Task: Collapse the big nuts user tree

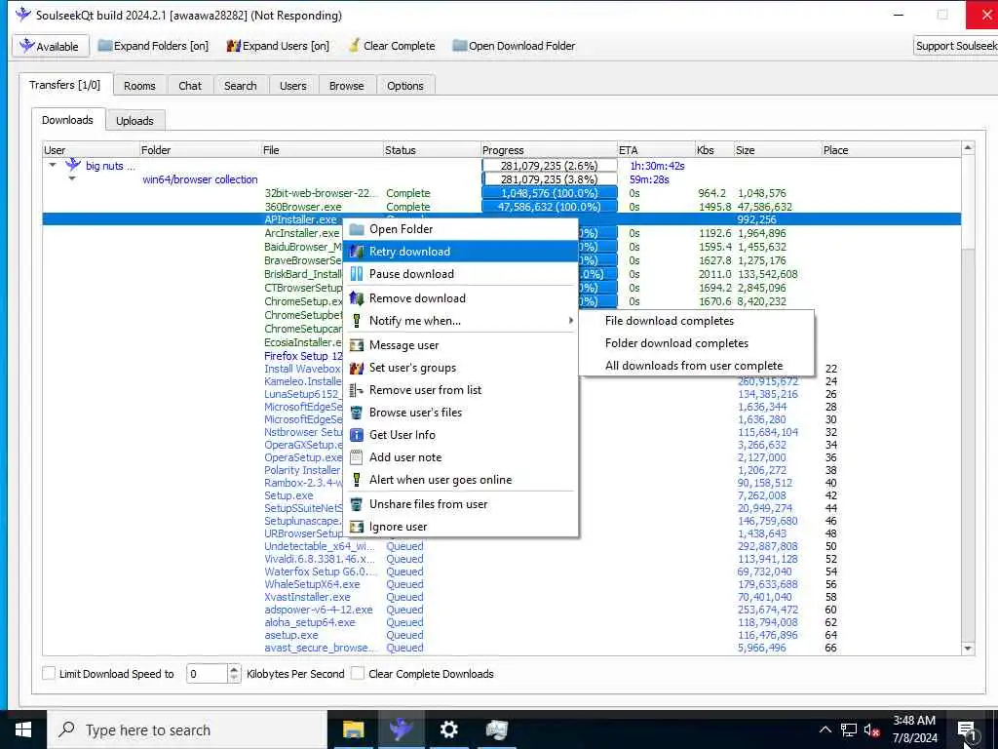Action: click(x=53, y=165)
